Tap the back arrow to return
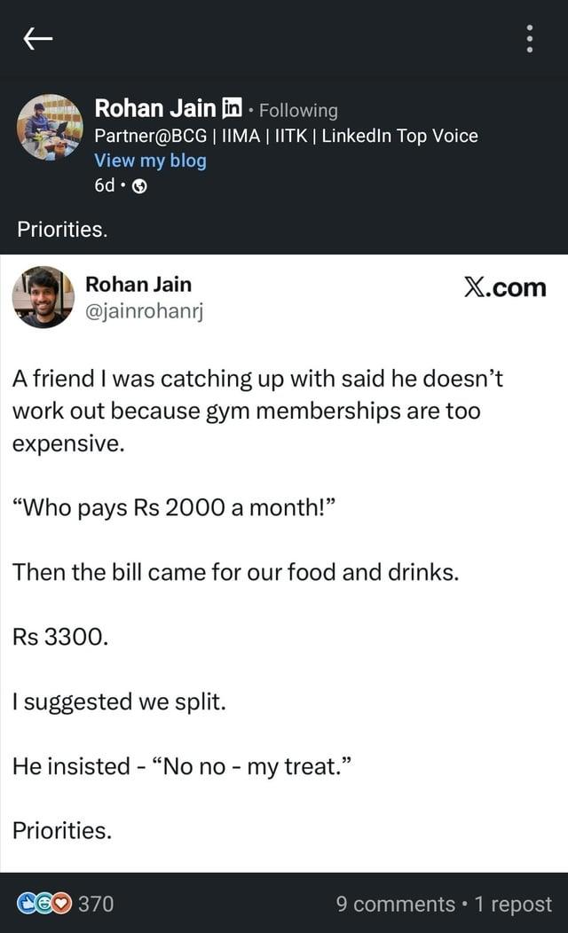Viewport: 568px width, 933px height. click(x=37, y=39)
